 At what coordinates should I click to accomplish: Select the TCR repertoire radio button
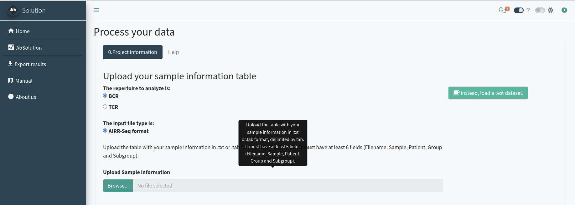pos(105,107)
